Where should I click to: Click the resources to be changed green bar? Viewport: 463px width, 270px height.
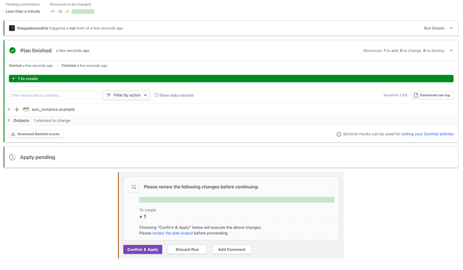point(83,12)
